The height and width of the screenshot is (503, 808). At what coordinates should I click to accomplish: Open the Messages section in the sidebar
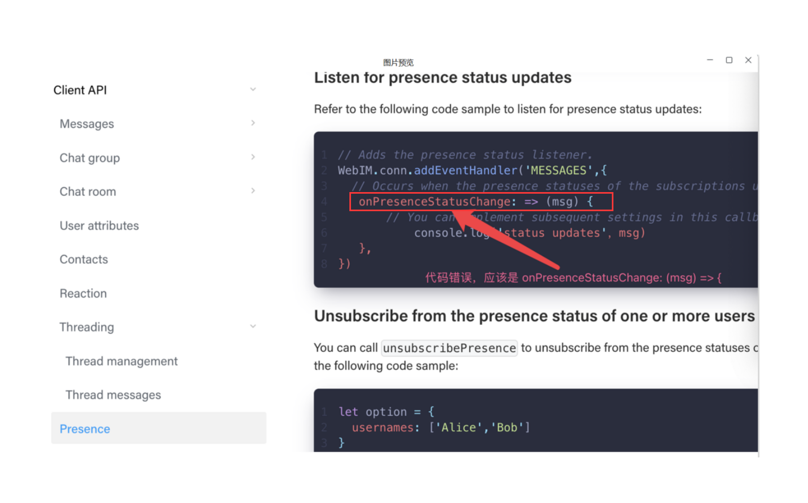pyautogui.click(x=86, y=124)
